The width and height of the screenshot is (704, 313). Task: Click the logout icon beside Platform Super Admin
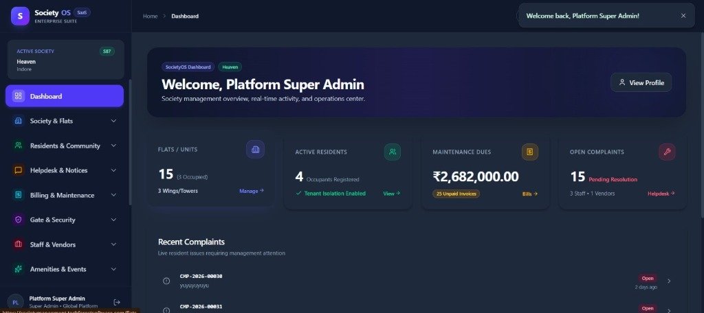pyautogui.click(x=117, y=302)
